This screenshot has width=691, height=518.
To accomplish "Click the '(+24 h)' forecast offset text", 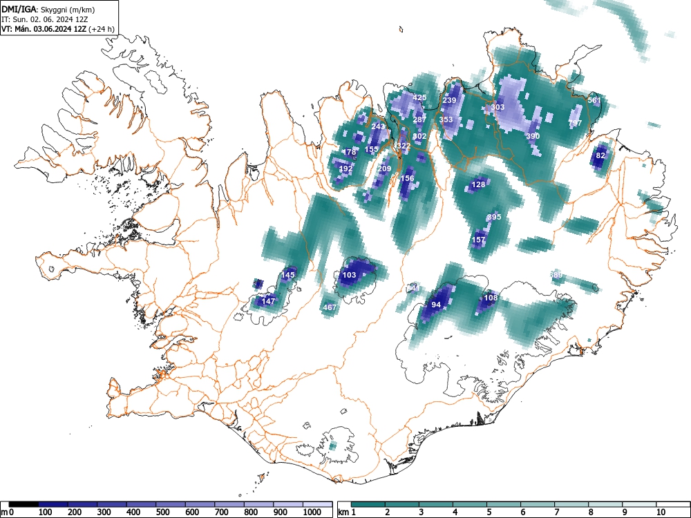I will [102, 29].
